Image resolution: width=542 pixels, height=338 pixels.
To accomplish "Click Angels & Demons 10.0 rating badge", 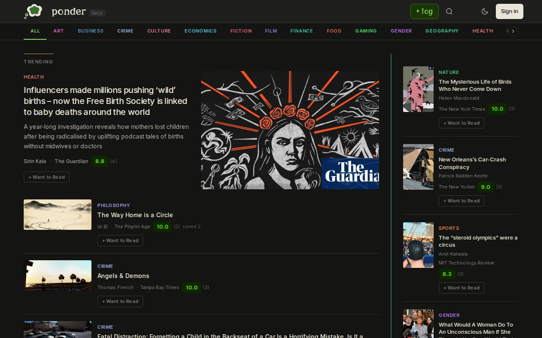I will (x=192, y=287).
